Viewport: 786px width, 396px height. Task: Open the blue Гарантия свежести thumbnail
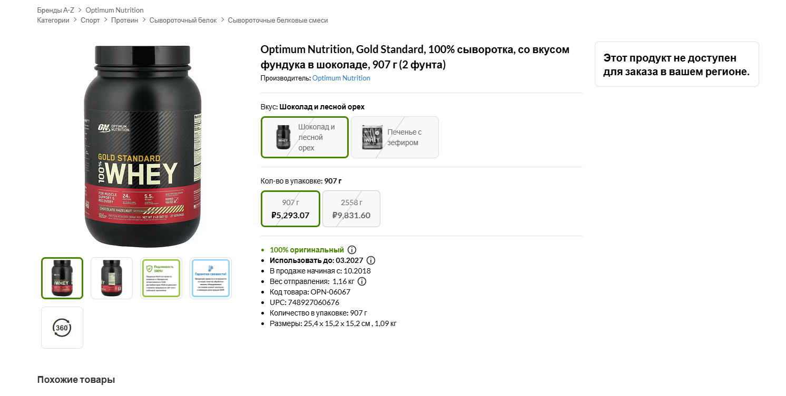[211, 278]
